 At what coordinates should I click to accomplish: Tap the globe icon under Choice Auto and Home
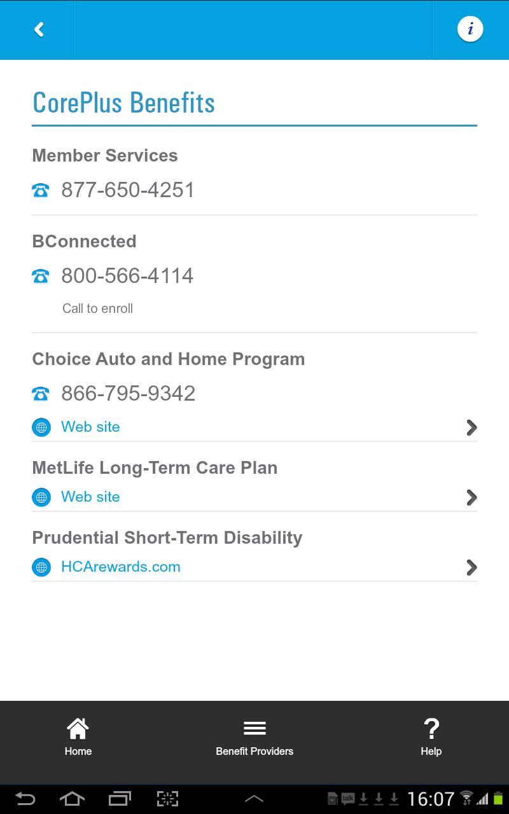[41, 427]
